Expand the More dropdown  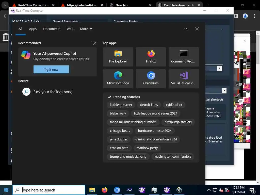[x=86, y=29]
